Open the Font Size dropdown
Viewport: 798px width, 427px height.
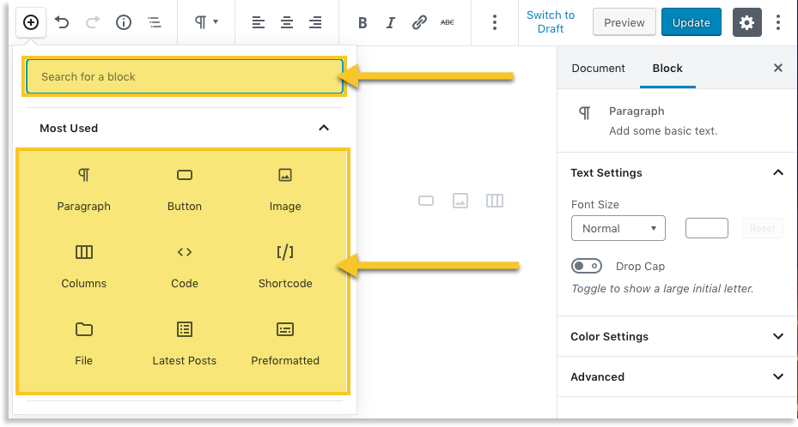pos(618,228)
